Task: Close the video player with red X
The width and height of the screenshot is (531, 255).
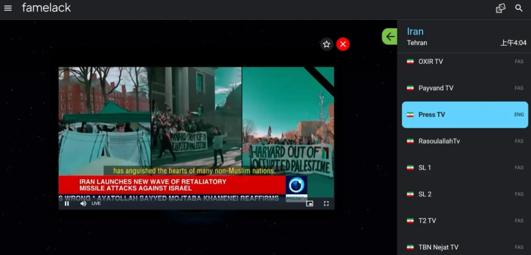Action: coord(343,44)
